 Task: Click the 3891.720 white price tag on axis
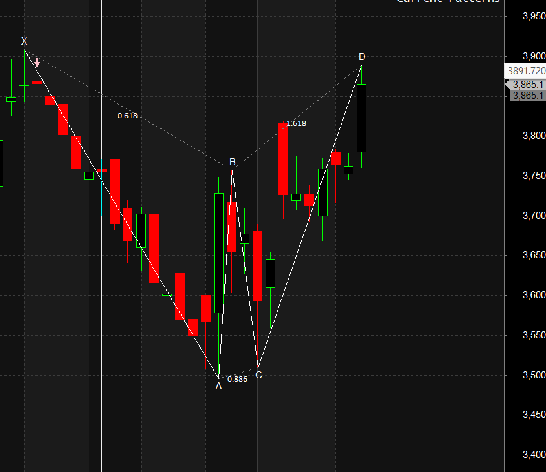tap(525, 70)
